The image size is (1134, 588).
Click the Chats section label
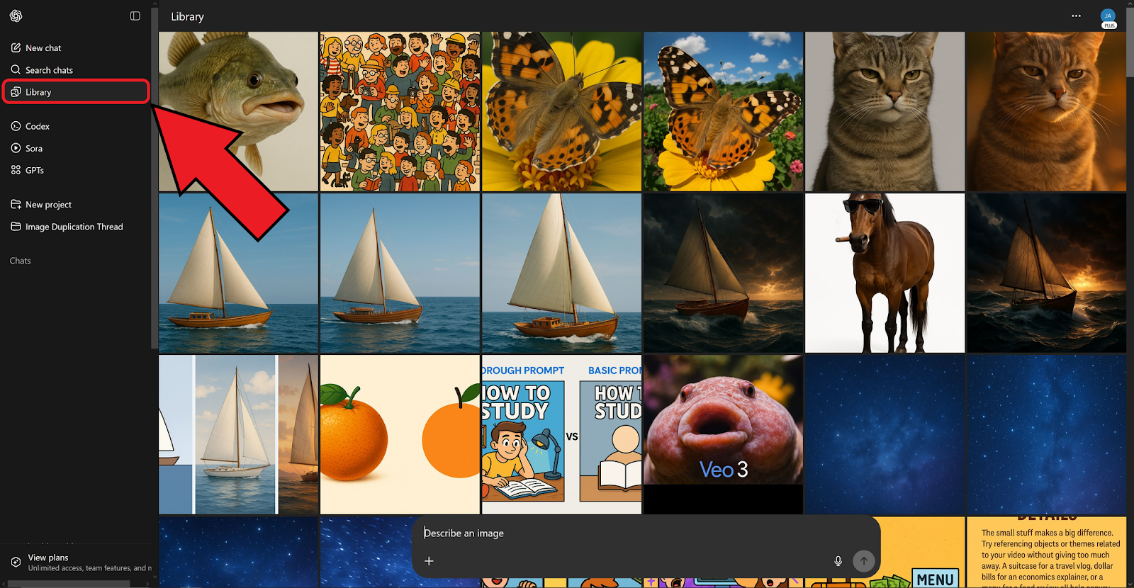pos(21,261)
